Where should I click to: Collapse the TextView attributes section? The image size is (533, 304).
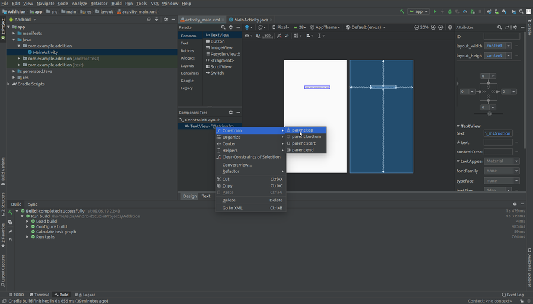[458, 126]
